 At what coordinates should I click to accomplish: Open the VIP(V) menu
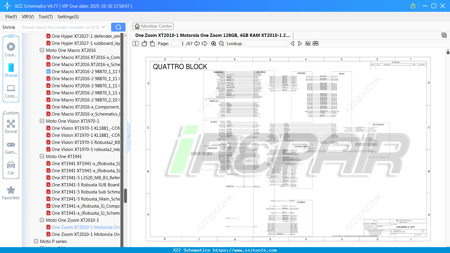point(28,17)
